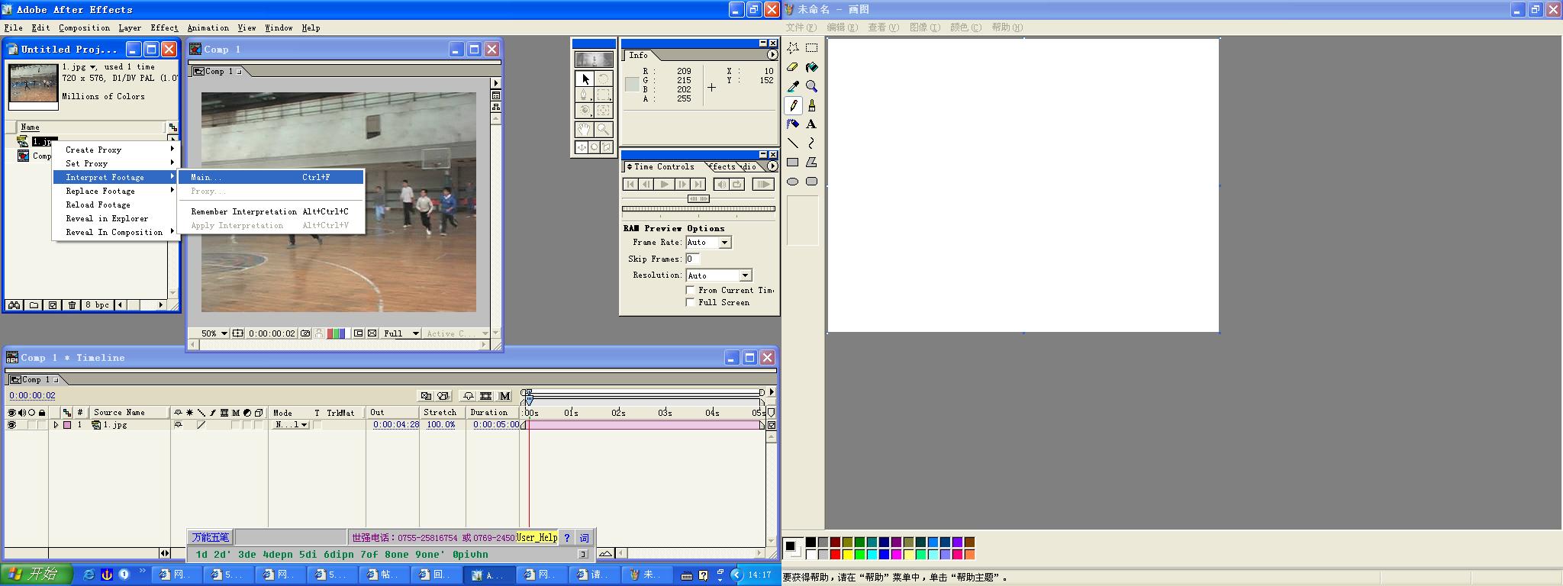Open the layer Mode dropdown for 1.jpg
Viewport: 1563px width, 586px height.
(x=292, y=425)
